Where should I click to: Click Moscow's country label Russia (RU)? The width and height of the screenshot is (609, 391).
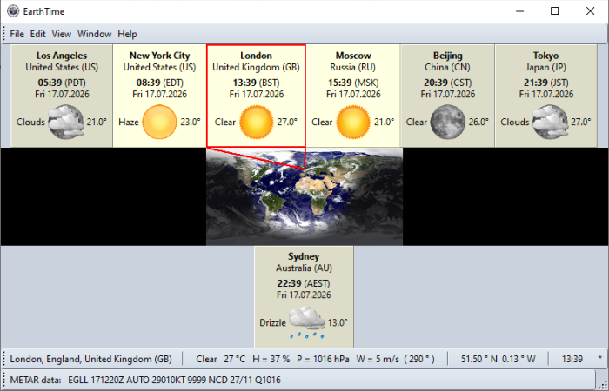tap(353, 67)
